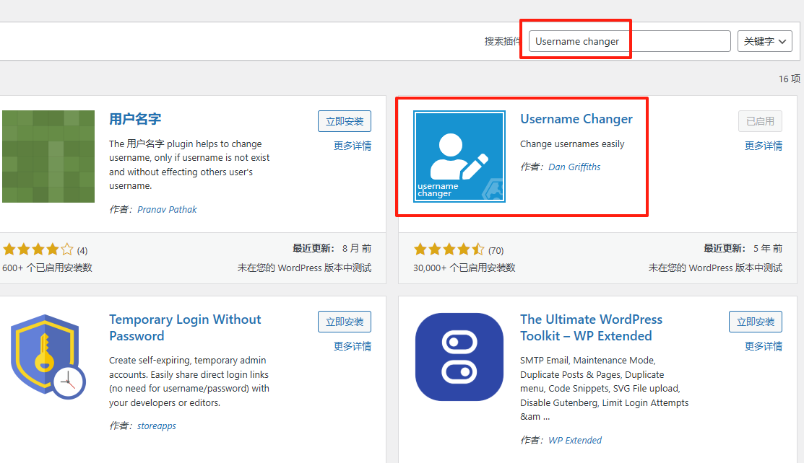Open the Username Changer title link

point(576,119)
